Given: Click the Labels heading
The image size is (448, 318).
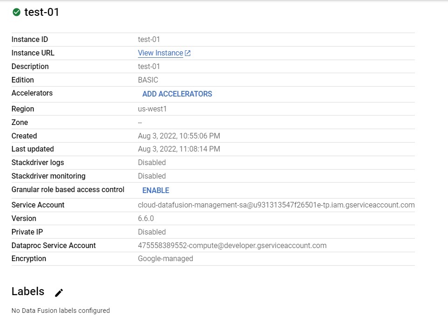Looking at the screenshot, I should [x=28, y=291].
